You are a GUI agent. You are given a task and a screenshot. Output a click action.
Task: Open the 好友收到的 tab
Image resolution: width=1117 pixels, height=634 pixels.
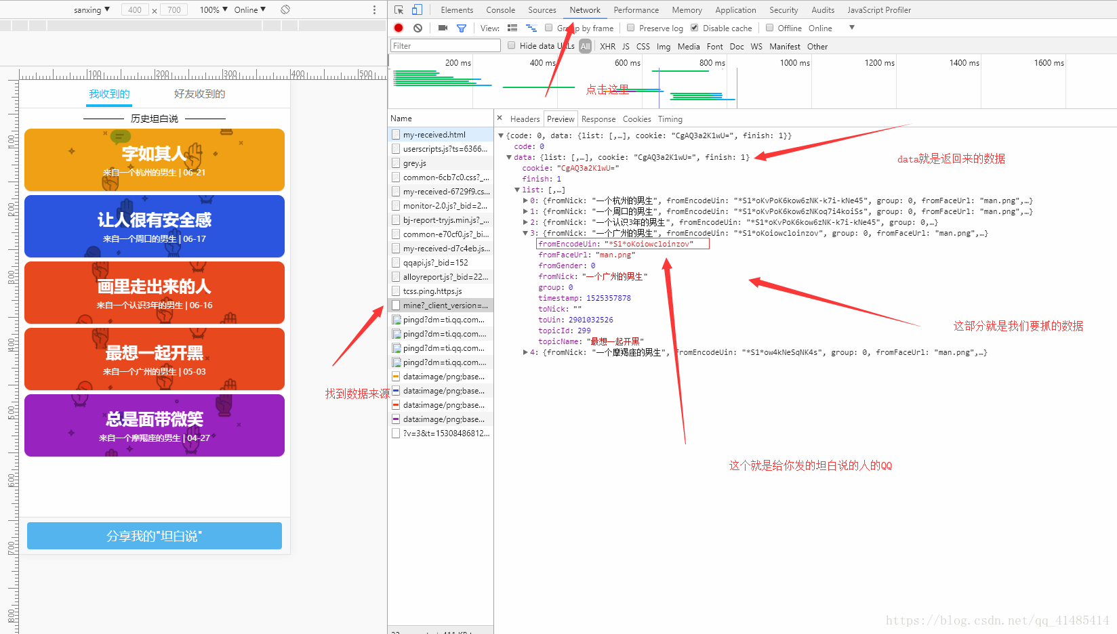point(199,94)
